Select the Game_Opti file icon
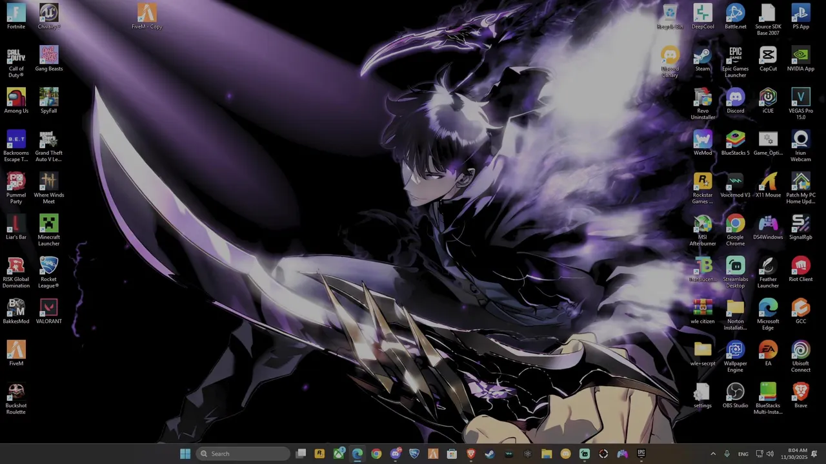Image resolution: width=826 pixels, height=464 pixels. 768,143
